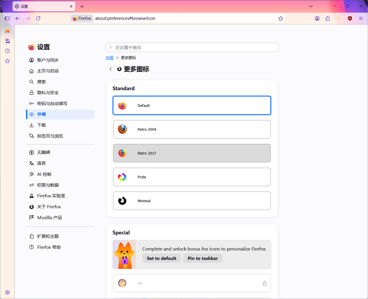Select the 外观 settings category
The height and width of the screenshot is (299, 368).
click(x=60, y=114)
